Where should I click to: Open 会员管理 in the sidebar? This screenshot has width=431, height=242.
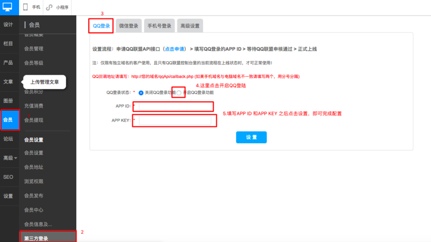click(x=34, y=49)
